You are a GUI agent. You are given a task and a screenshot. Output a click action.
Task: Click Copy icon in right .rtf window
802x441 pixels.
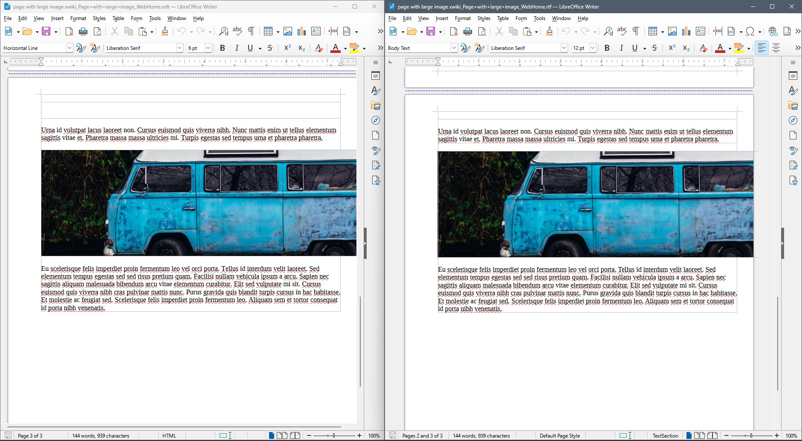click(x=513, y=31)
